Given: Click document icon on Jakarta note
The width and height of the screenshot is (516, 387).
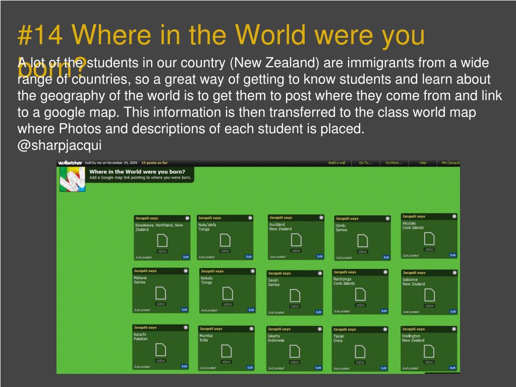Looking at the screenshot, I should tap(295, 352).
